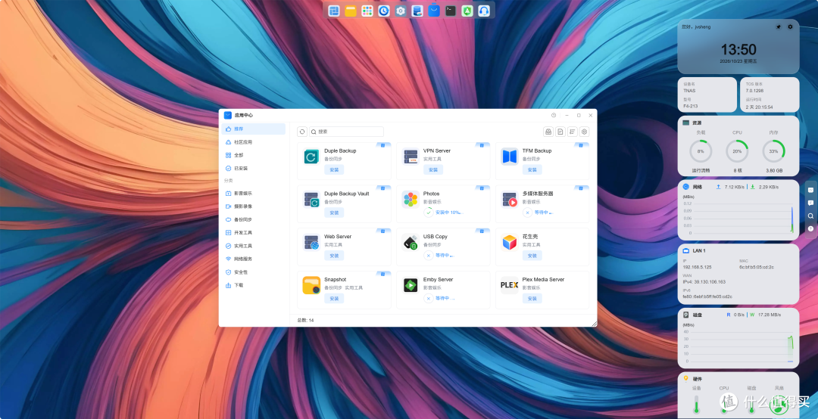Install Duple Backup Vault
This screenshot has width=818, height=419.
pos(335,213)
